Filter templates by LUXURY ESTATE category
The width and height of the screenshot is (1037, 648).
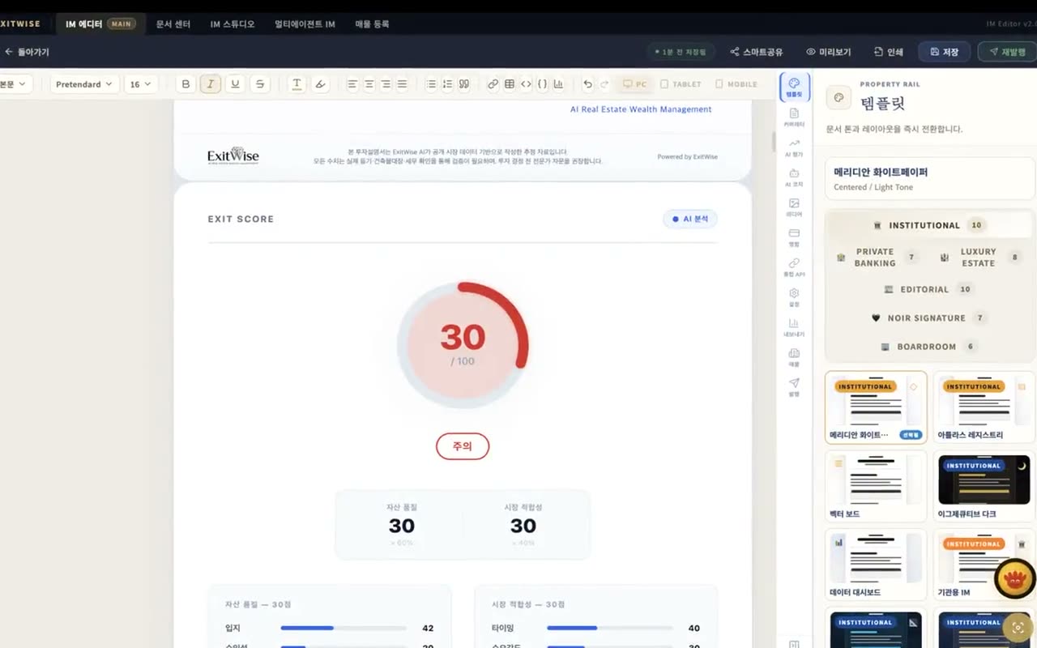[x=980, y=258]
